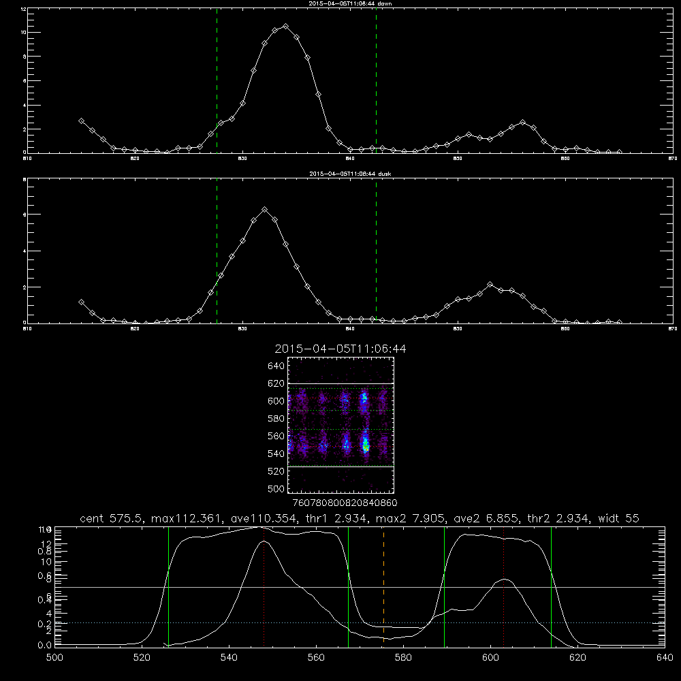The height and width of the screenshot is (681, 681).
Task: Select the timestamp title above the spectrogram image
Action: [340, 349]
